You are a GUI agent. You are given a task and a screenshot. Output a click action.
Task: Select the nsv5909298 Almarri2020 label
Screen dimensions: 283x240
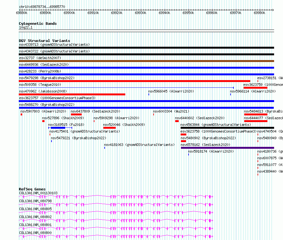point(116,118)
